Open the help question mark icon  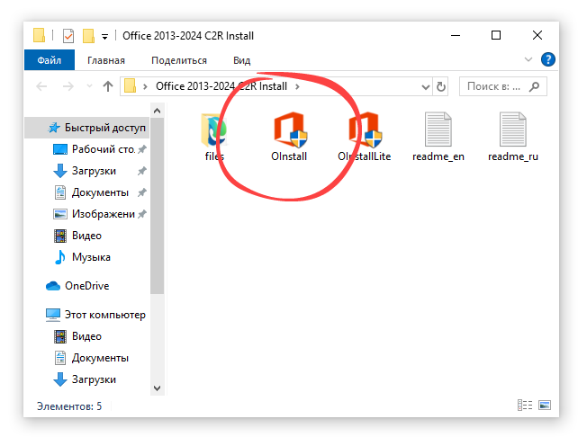tap(547, 59)
